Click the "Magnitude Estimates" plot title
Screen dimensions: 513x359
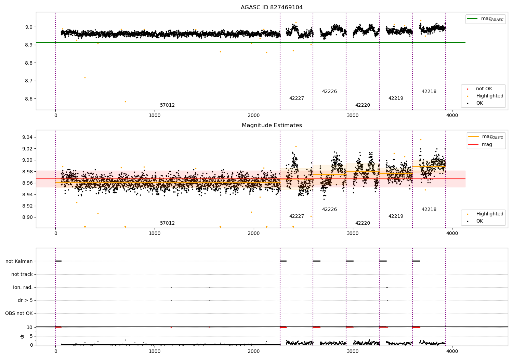(x=272, y=125)
